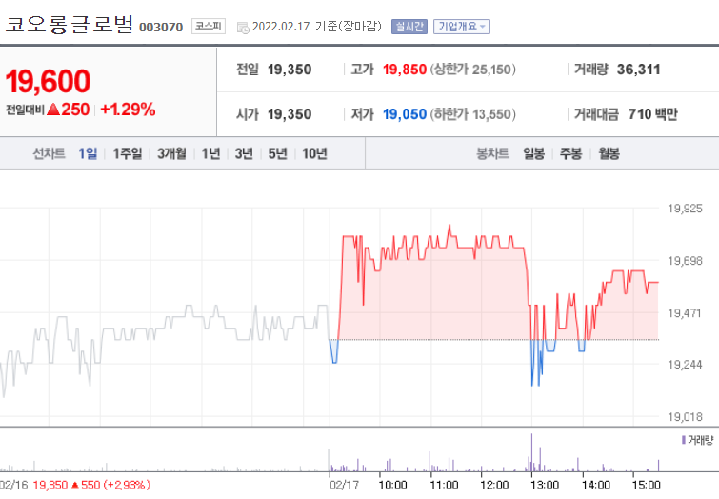The image size is (719, 499).
Task: Select the 5년 line chart tab
Action: click(277, 153)
